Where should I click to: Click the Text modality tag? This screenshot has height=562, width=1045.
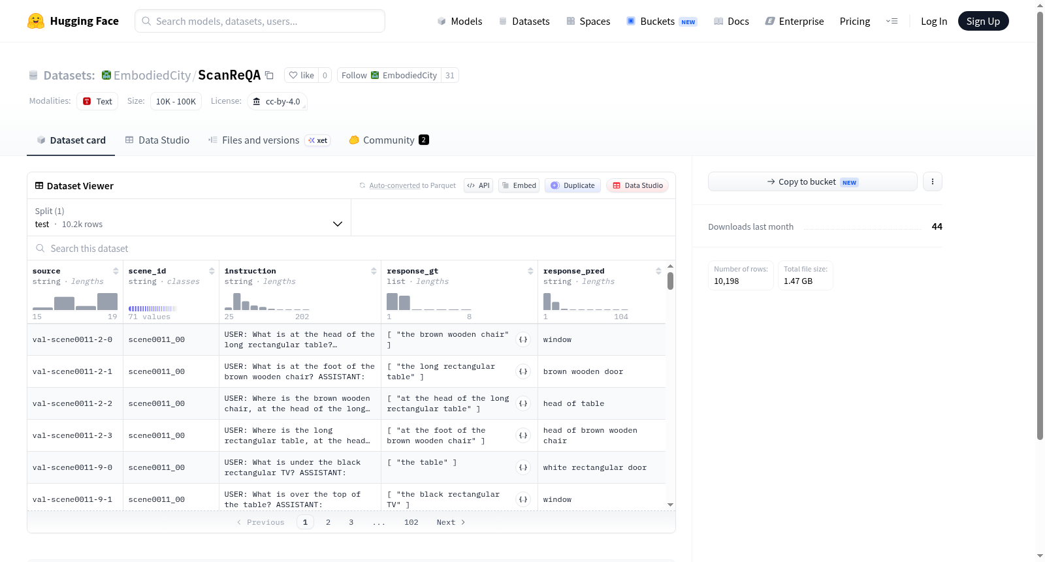97,101
